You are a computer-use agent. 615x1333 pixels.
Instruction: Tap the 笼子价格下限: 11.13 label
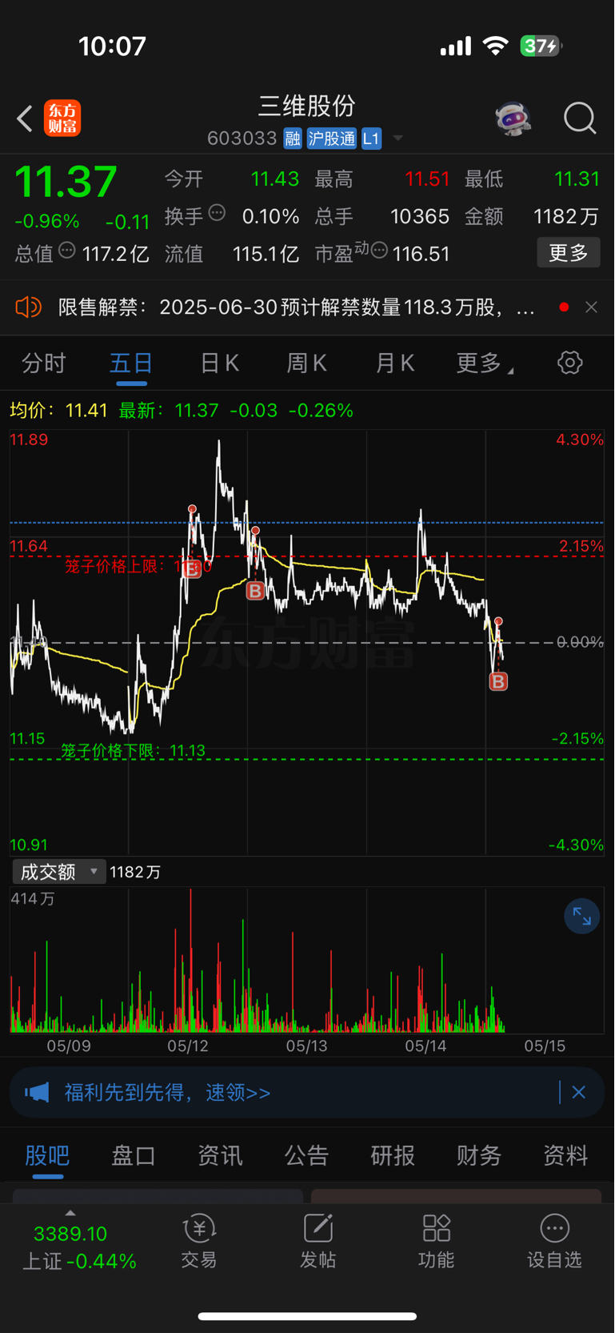tap(133, 750)
